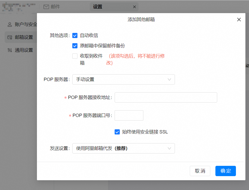The image size is (249, 190).
Task: Click the POP 服务器端口号 input box
Action: point(129,115)
